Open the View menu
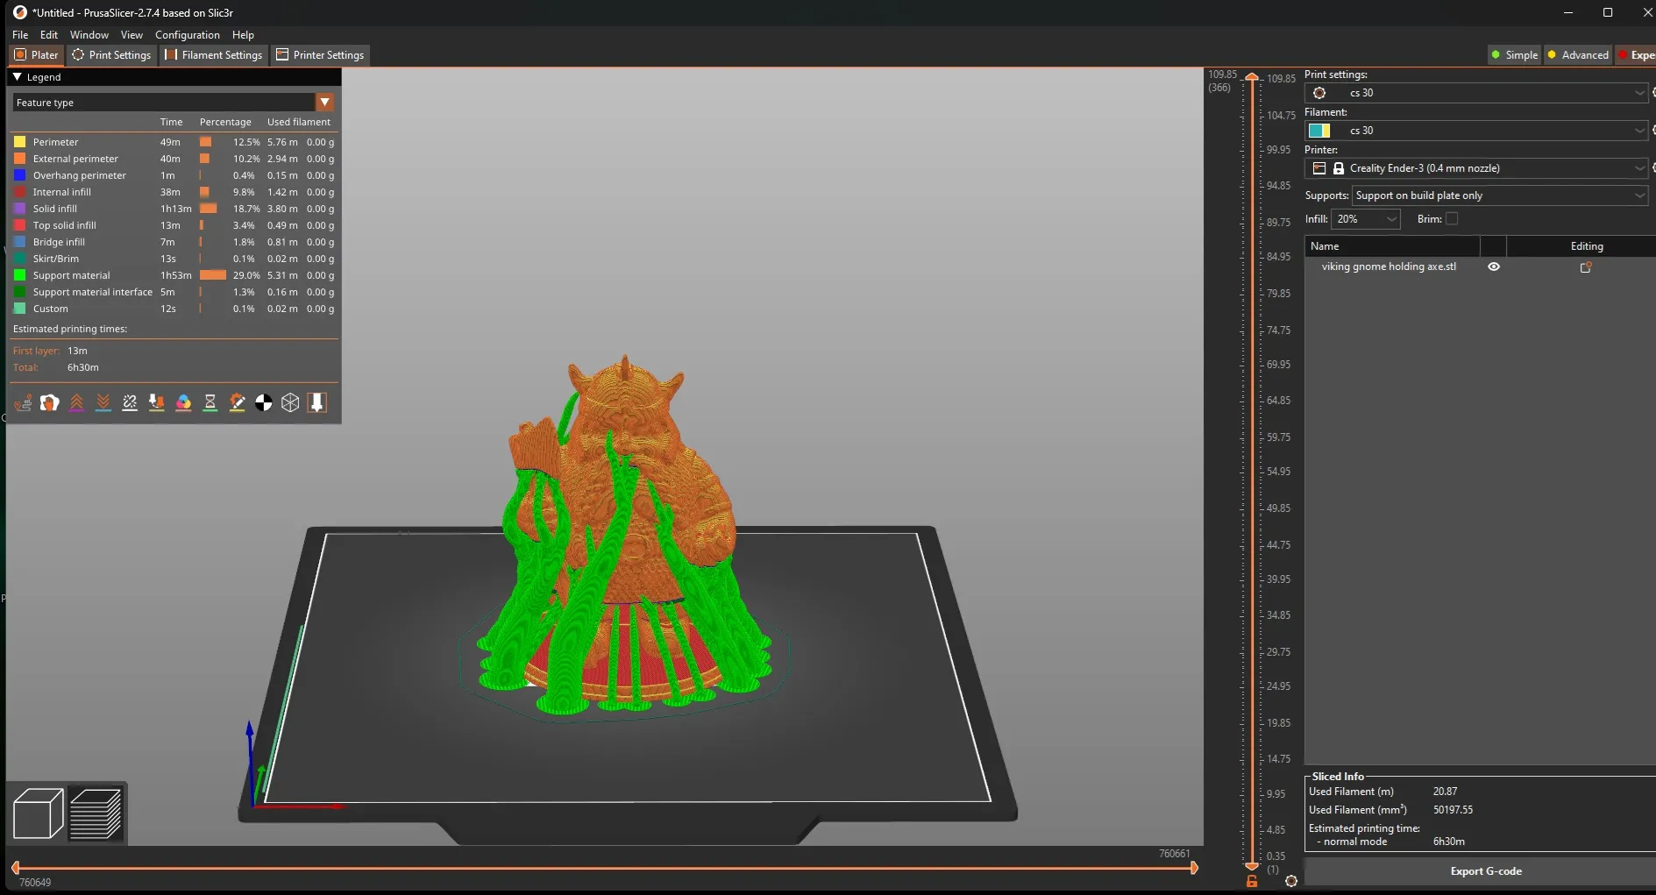Viewport: 1656px width, 895px height. tap(131, 35)
